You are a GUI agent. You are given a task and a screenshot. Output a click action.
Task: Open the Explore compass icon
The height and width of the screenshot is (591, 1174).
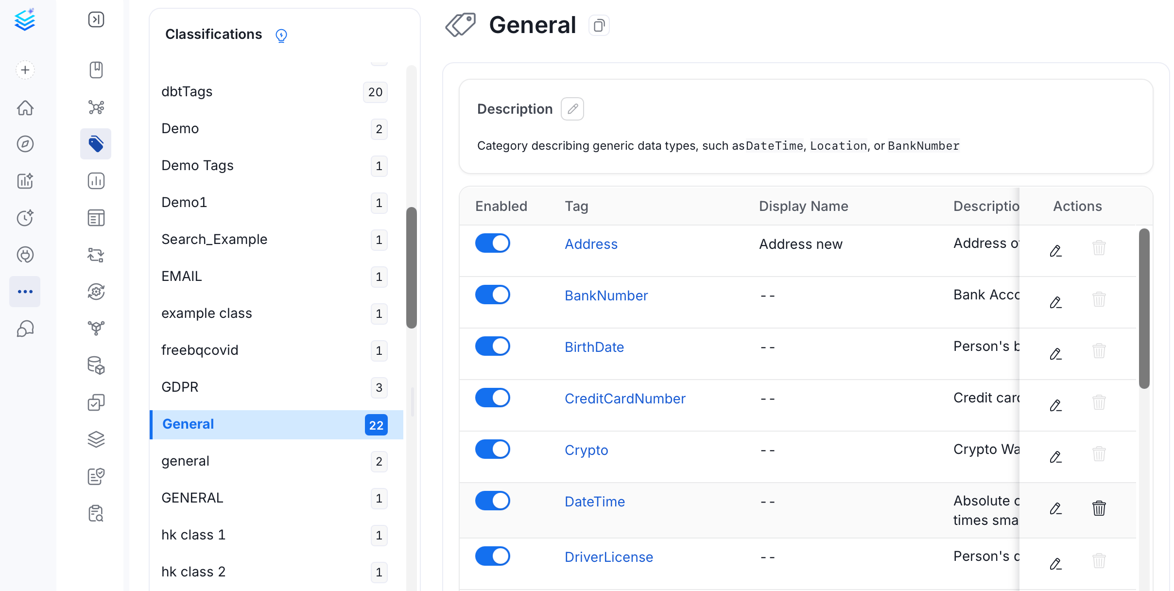coord(25,144)
